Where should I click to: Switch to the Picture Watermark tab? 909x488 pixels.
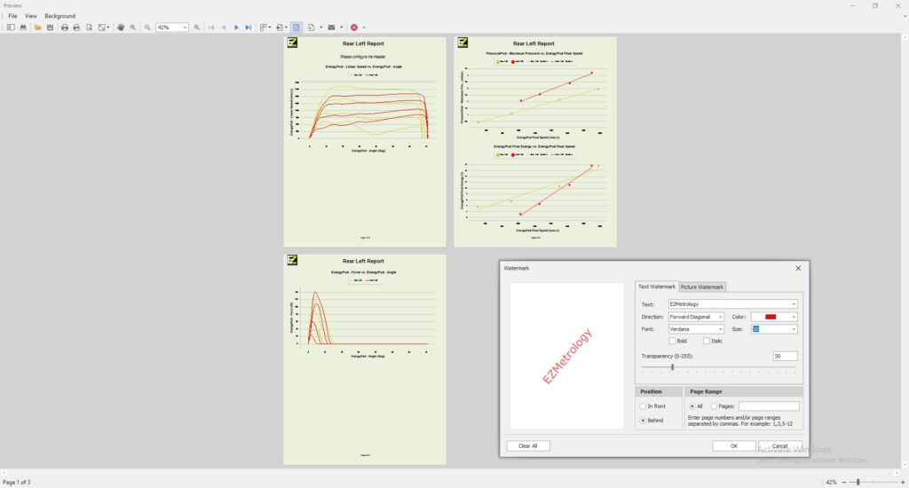702,287
